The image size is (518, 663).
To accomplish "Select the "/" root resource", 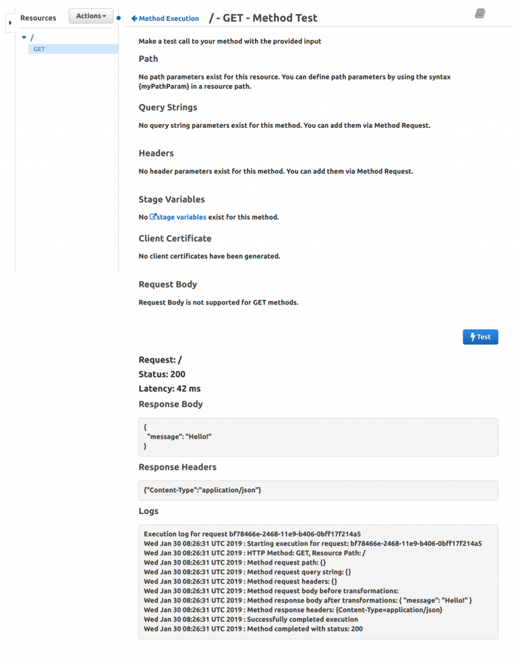I will 32,38.
